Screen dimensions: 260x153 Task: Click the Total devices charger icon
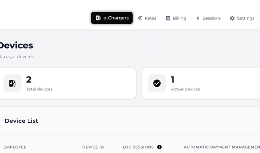coord(12,83)
